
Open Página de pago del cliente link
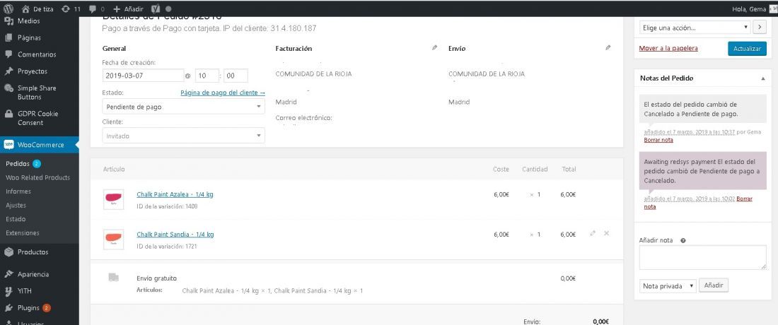pos(223,93)
